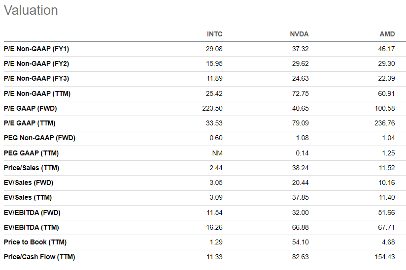Click the EV/EBITDA (TTM) row label
406x270 pixels.
click(32, 227)
